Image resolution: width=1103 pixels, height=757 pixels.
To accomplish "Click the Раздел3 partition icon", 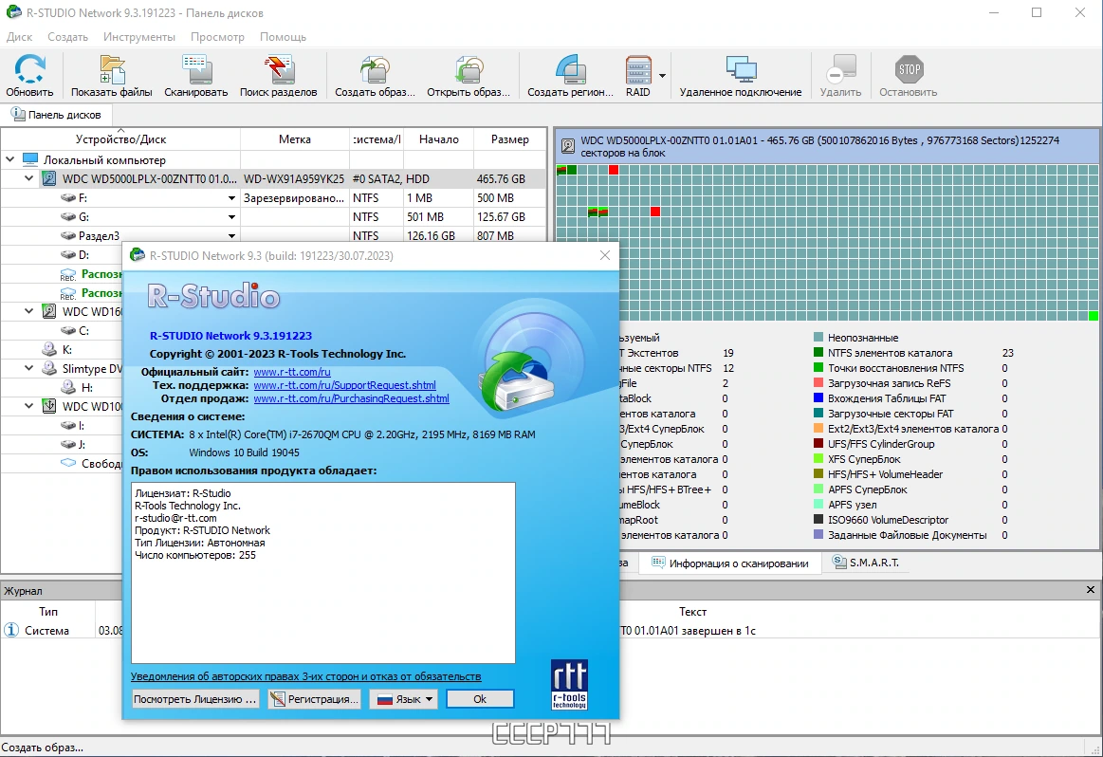I will (x=68, y=236).
